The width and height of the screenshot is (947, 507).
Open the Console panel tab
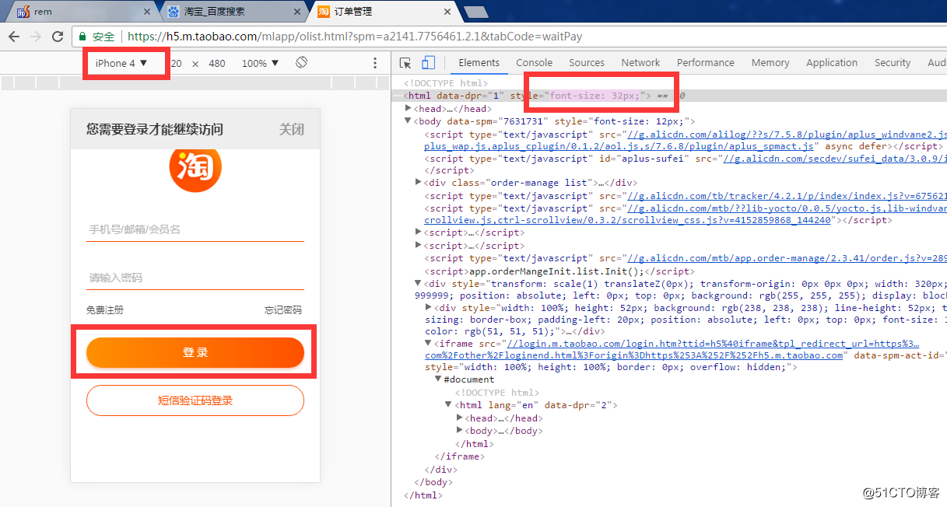click(534, 63)
